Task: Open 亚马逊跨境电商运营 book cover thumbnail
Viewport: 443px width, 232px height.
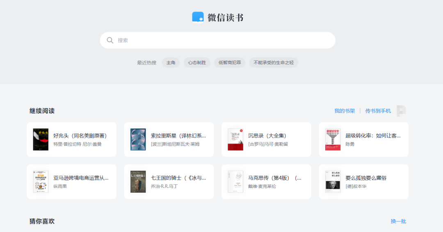Action: 41,182
